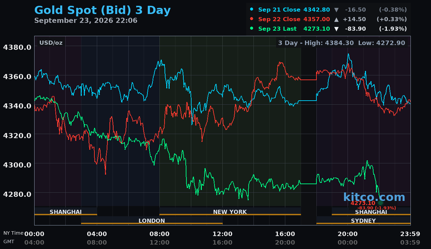Click the LONDON session bar
Viewport: 431px width, 249px height.
(152, 221)
